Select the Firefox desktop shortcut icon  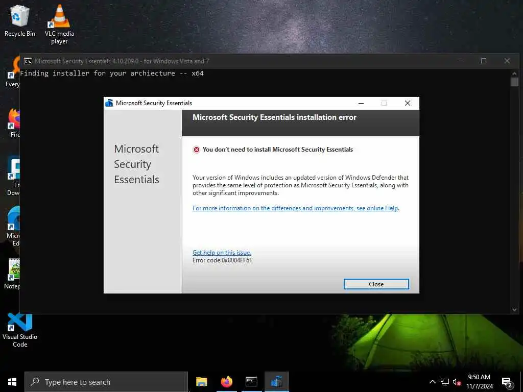(14, 122)
